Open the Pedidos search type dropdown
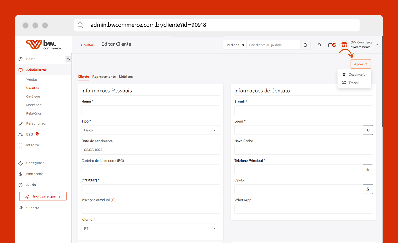The height and width of the screenshot is (243, 398). (x=235, y=45)
